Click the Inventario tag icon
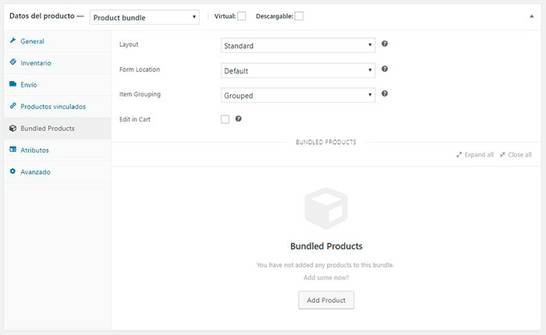 pyautogui.click(x=13, y=62)
